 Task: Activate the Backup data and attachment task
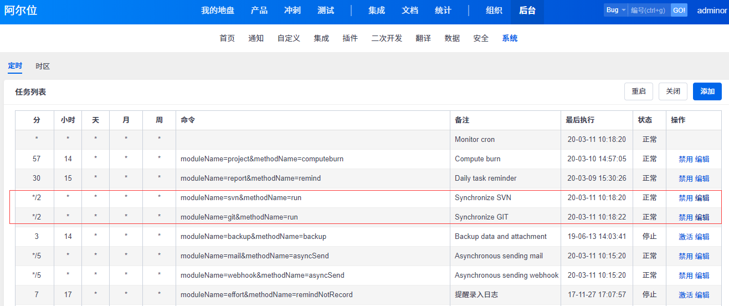685,237
